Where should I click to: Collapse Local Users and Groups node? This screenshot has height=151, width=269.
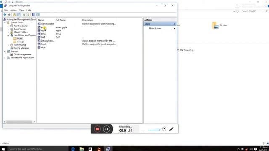pos(8,35)
